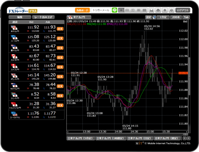Click the 05/24 14:15 111.80 low label
This screenshot has height=152, width=199.
[x=130, y=127]
